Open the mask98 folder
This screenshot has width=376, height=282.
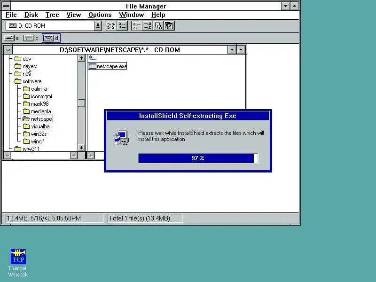tap(36, 104)
